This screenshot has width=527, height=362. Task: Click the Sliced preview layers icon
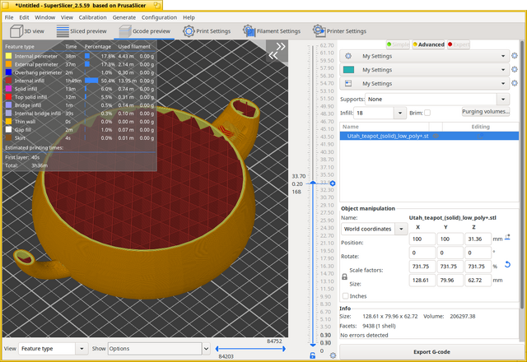[x=63, y=31]
